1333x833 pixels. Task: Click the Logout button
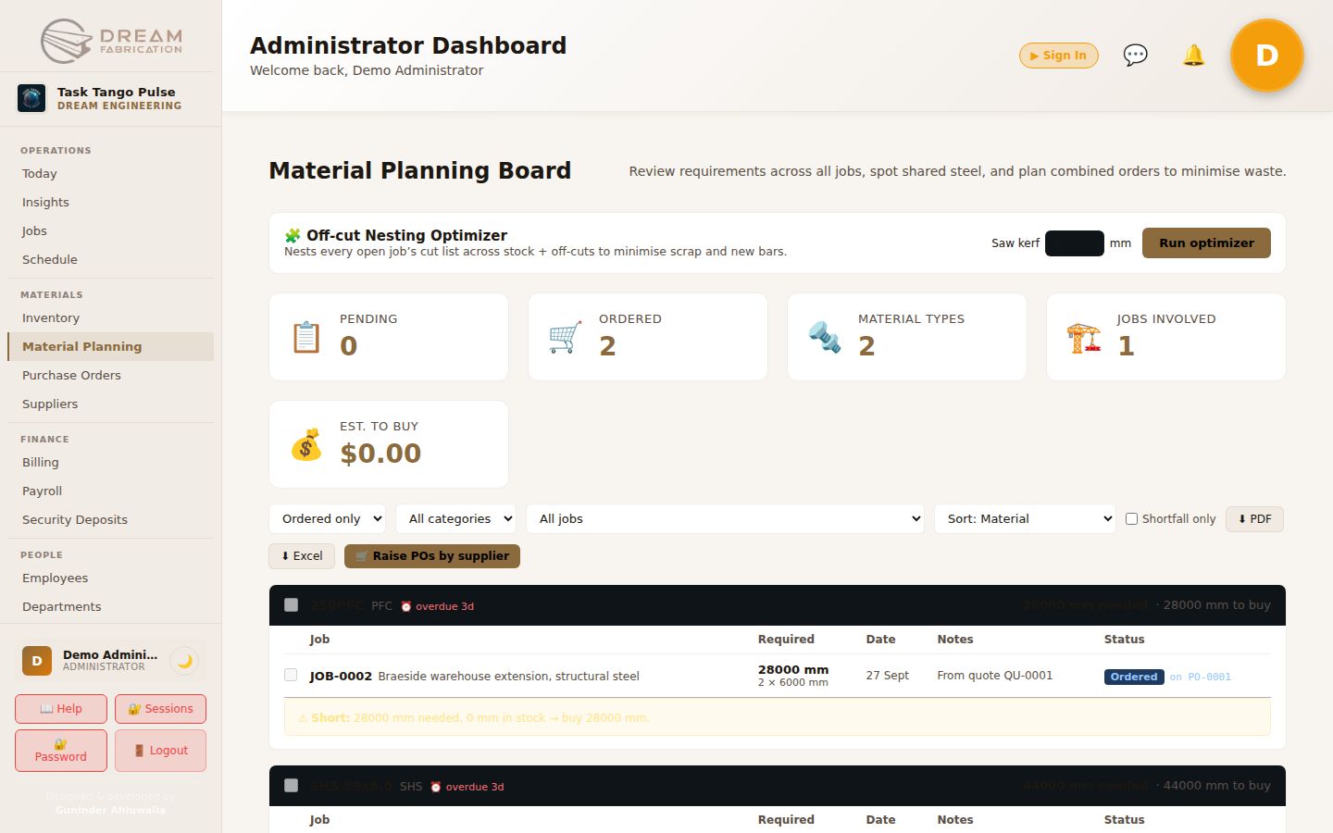point(160,751)
